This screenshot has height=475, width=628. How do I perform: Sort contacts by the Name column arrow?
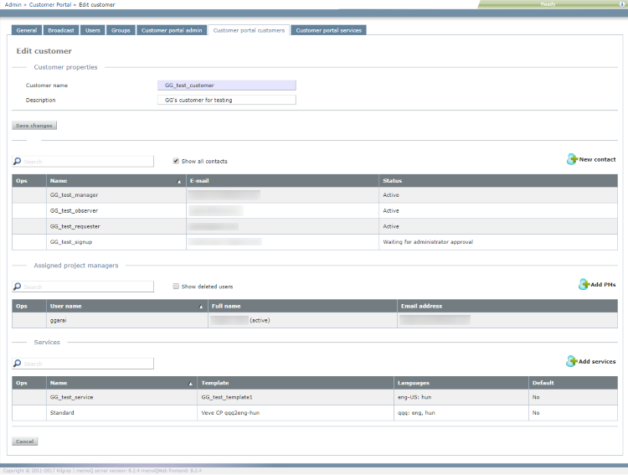tap(178, 181)
